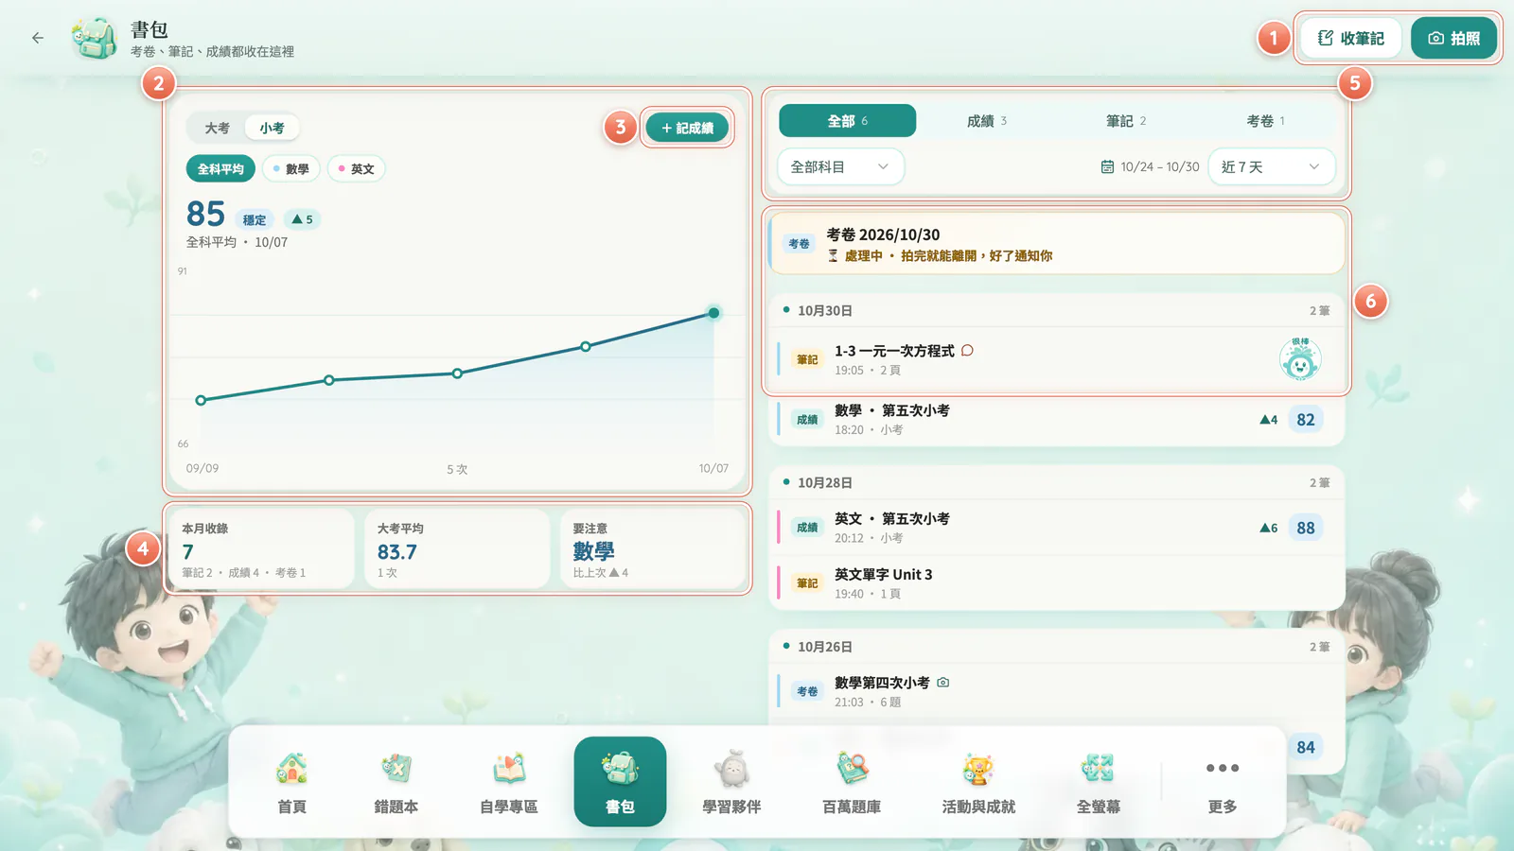The width and height of the screenshot is (1514, 851).
Task: Open 學習夥伴 in the navigation bar
Action: pos(731,782)
